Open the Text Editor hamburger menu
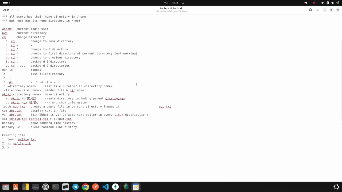Image resolution: width=342 pixels, height=192 pixels. click(317, 10)
